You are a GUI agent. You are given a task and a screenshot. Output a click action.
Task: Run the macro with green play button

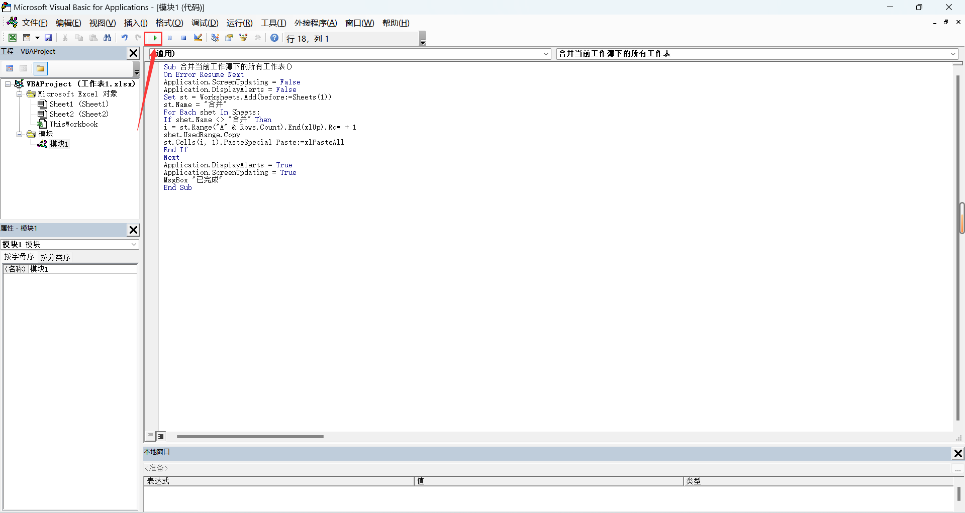[x=155, y=38]
